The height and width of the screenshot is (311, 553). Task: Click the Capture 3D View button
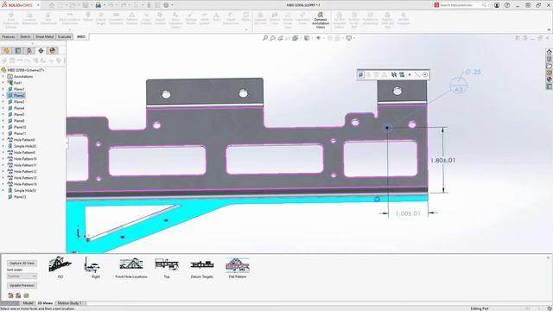pos(22,263)
